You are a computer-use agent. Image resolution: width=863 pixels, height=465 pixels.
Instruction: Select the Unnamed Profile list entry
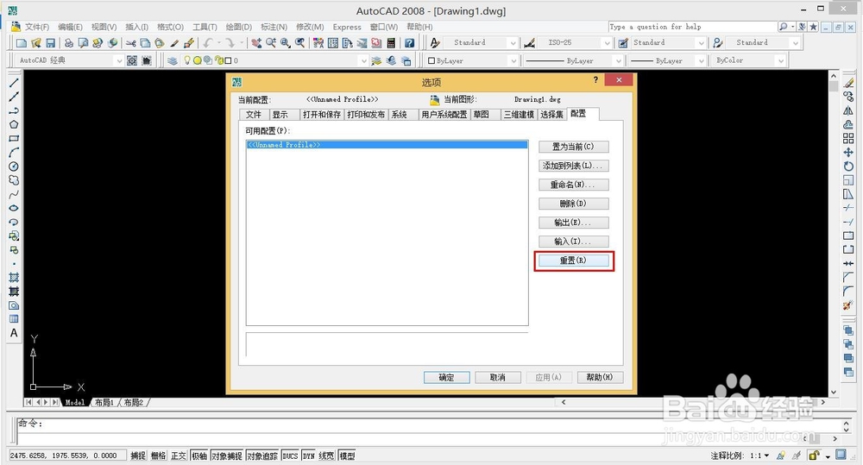click(387, 145)
